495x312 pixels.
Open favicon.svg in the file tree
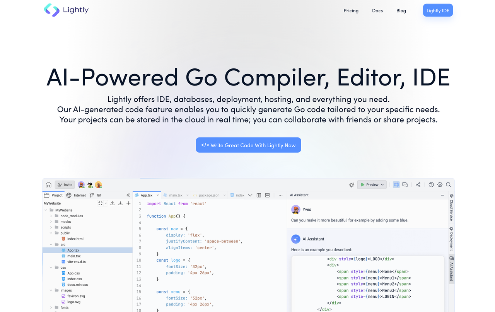73,296
